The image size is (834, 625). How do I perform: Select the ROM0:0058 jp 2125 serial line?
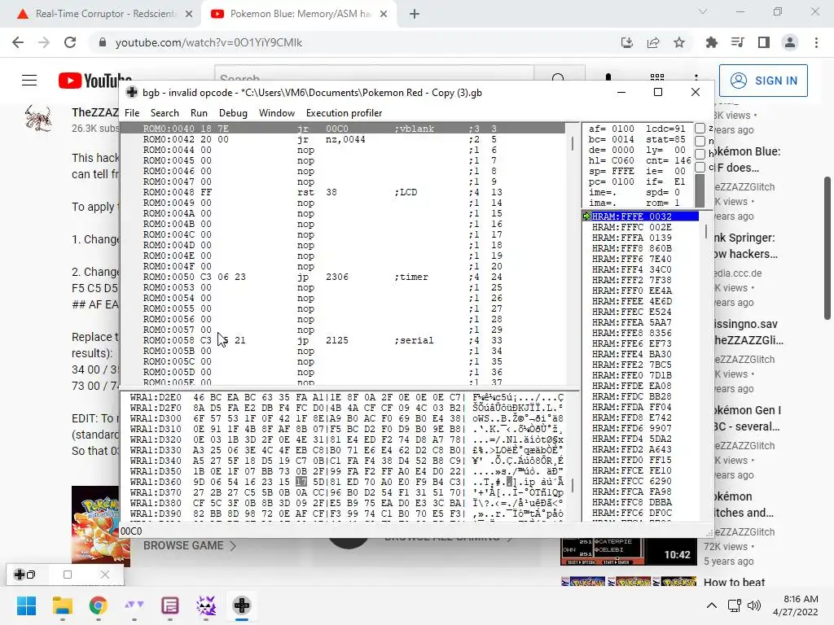343,340
